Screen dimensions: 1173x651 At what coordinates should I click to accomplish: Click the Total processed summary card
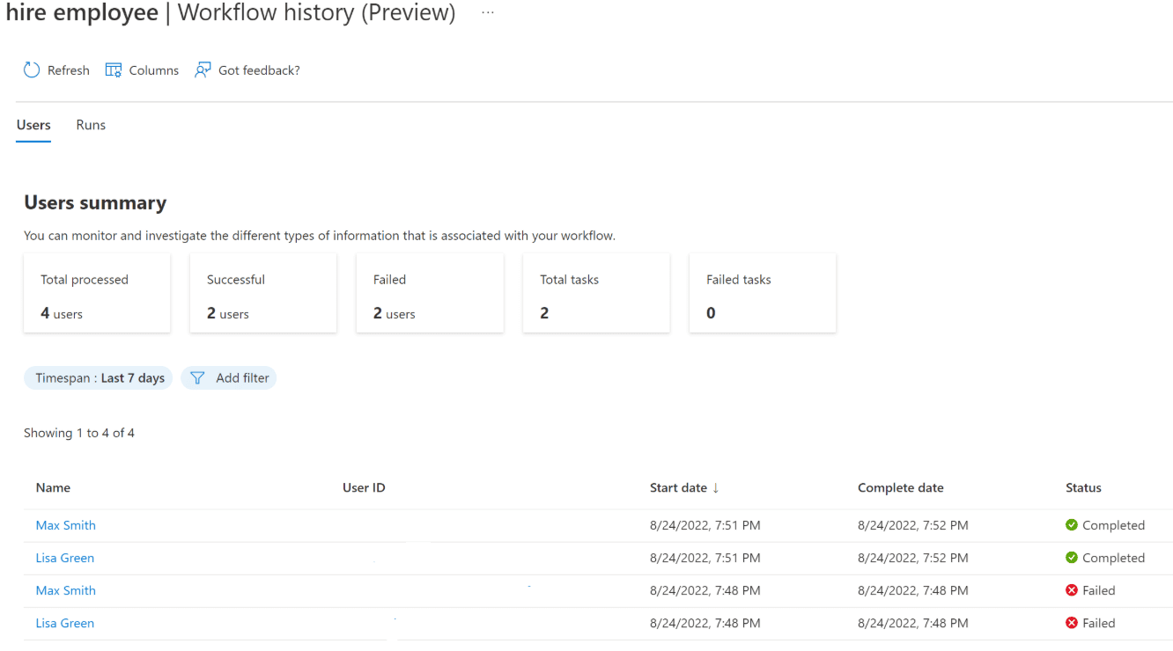click(97, 294)
